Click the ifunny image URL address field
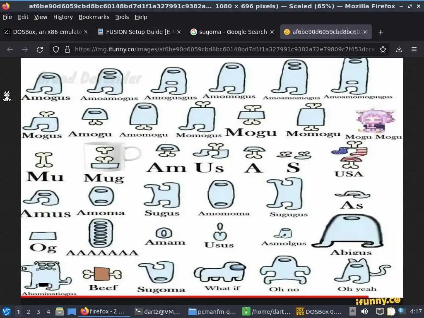Viewport: 424px width, 318px height. click(x=224, y=49)
